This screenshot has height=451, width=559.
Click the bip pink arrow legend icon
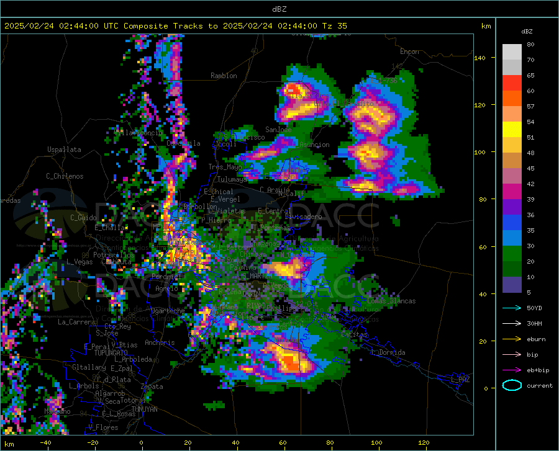click(x=512, y=355)
